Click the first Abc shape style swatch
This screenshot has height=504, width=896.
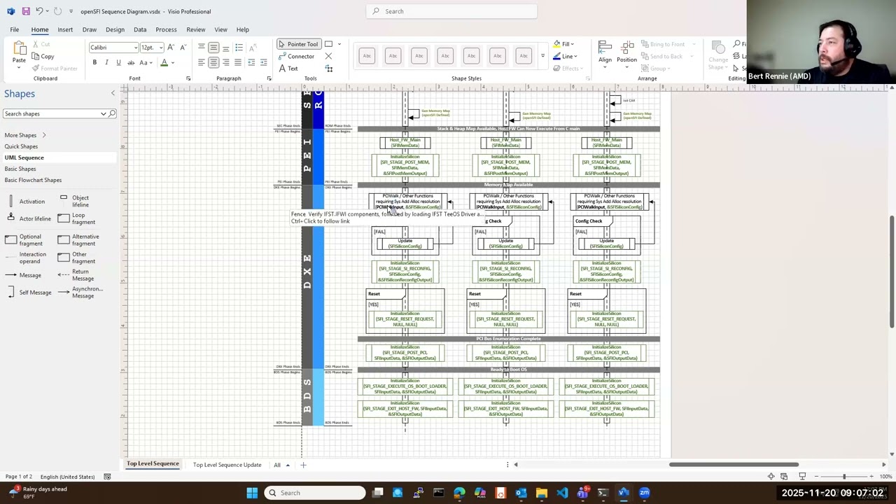click(367, 56)
